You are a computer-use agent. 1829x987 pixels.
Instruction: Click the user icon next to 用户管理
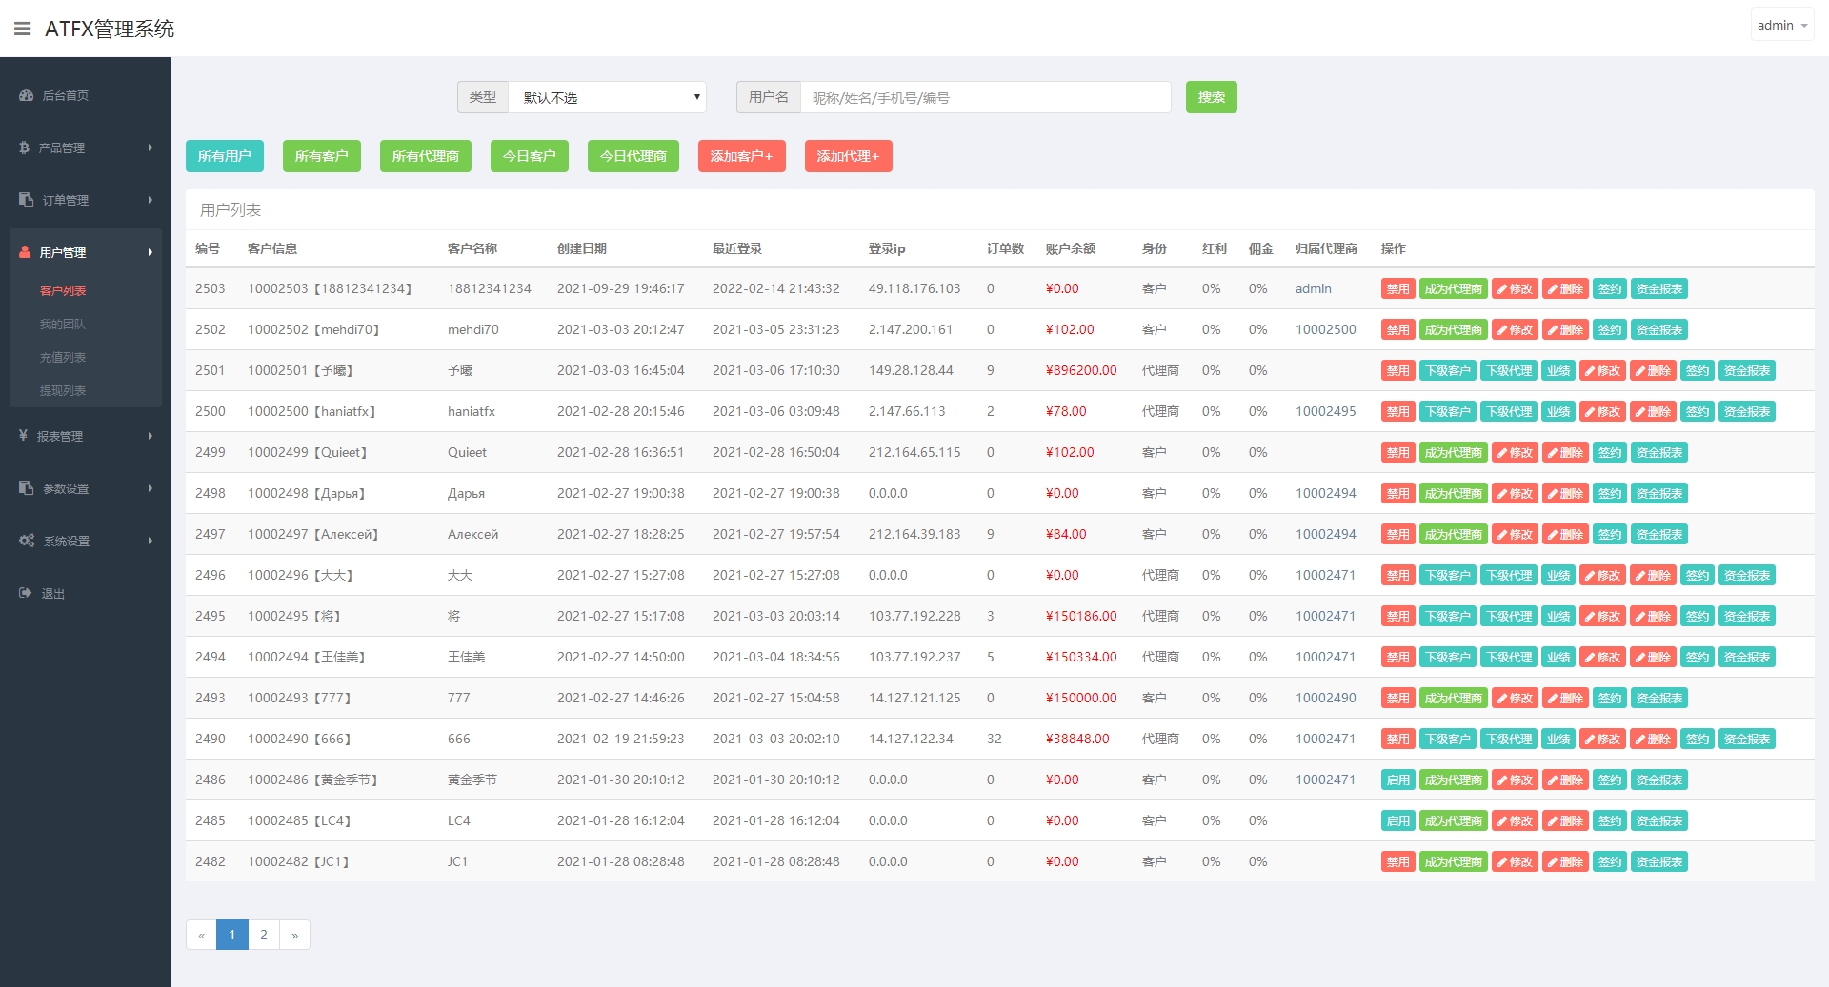point(26,252)
